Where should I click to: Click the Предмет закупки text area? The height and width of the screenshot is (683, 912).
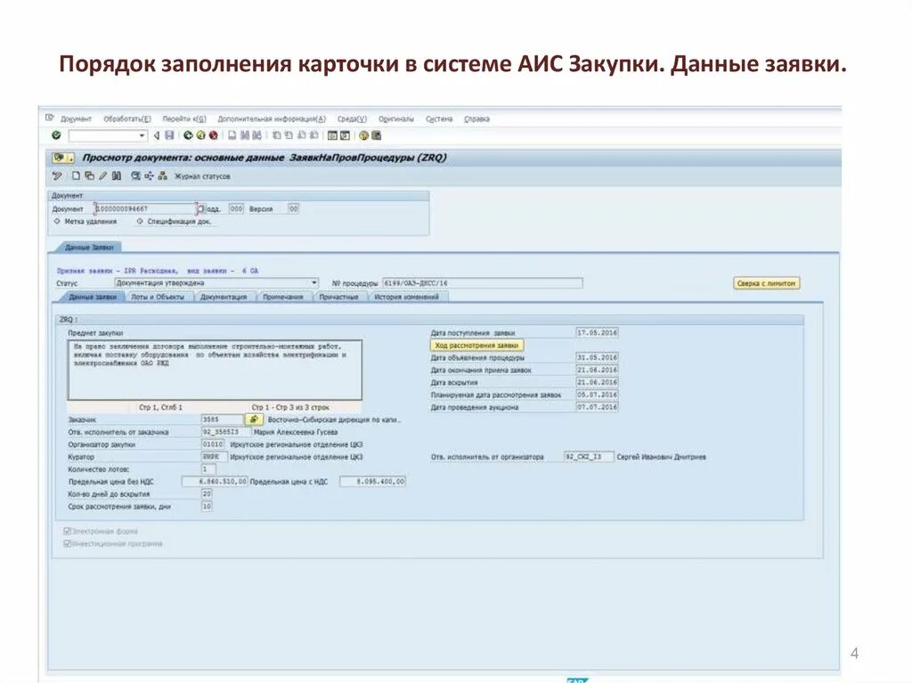215,370
